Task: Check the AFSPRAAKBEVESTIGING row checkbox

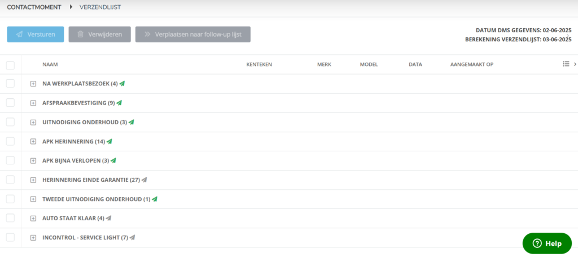Action: (10, 103)
